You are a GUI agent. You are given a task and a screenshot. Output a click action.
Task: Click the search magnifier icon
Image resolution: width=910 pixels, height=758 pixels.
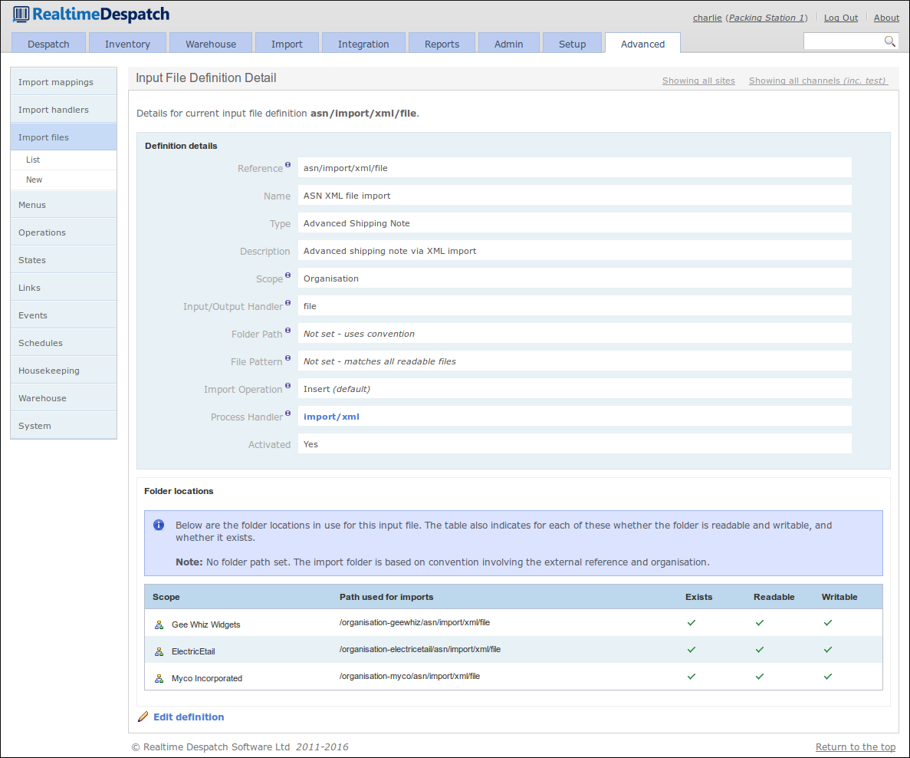point(889,41)
